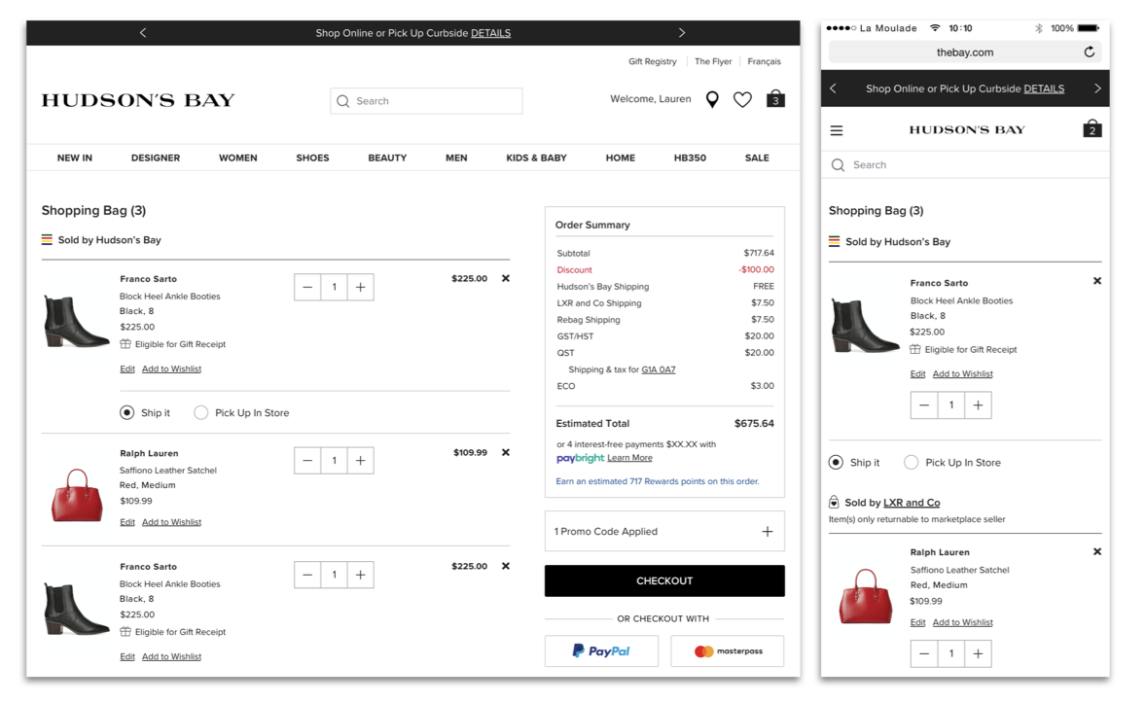
Task: Click DETAILS link in mobile banner
Action: (1045, 88)
